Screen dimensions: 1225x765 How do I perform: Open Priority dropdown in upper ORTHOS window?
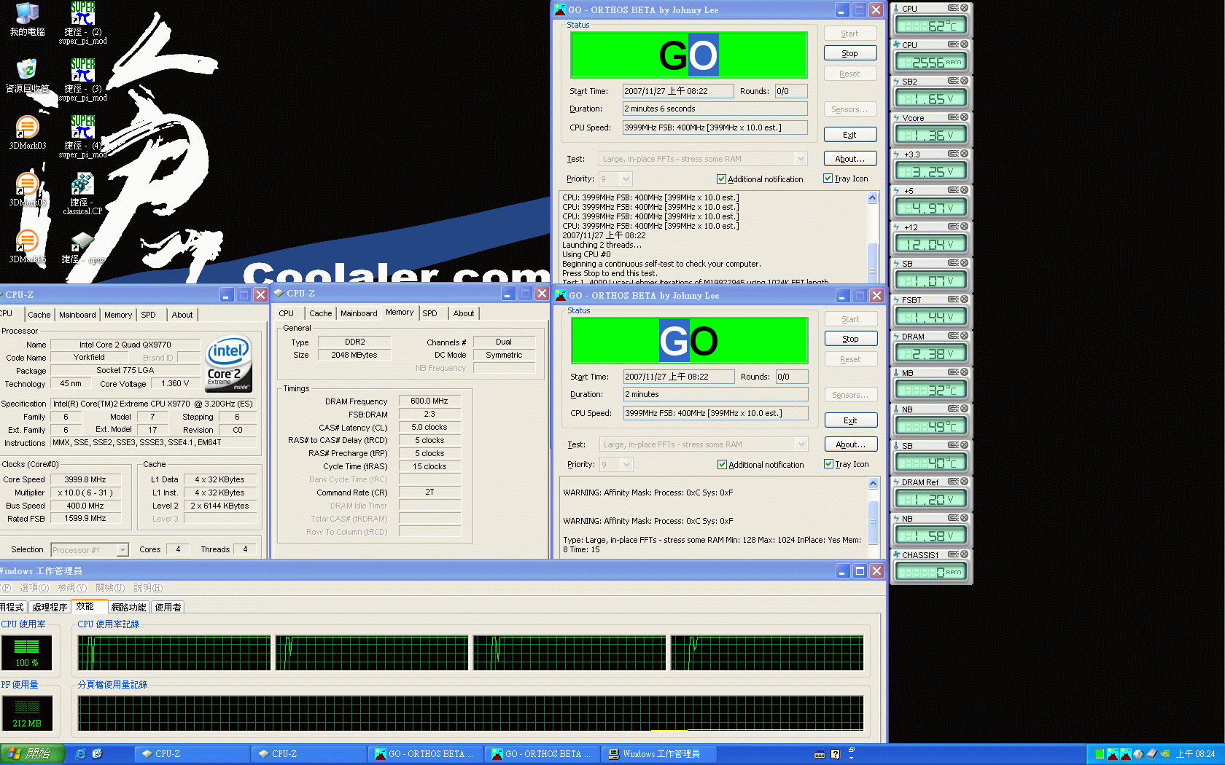coord(626,178)
